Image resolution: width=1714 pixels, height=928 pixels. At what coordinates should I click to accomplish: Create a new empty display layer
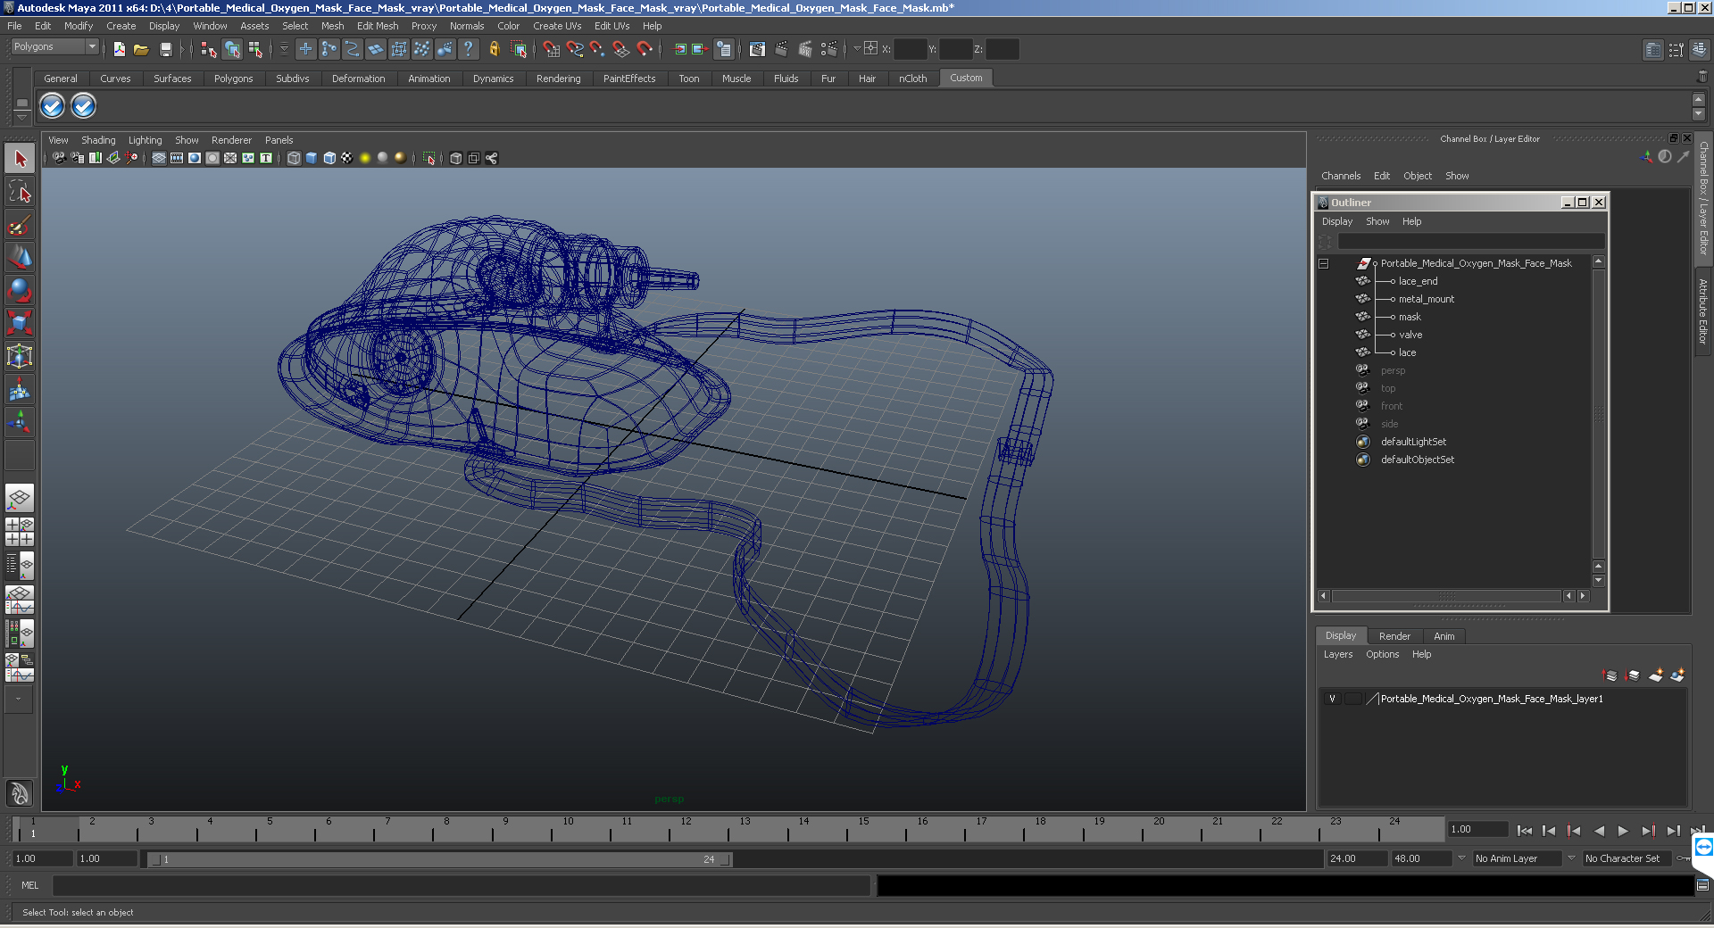click(1655, 675)
